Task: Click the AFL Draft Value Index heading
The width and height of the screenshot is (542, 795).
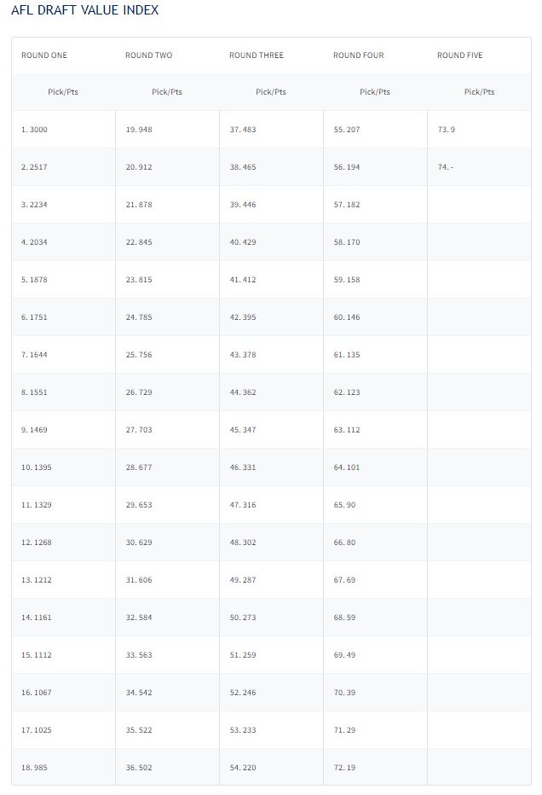Action: 84,10
